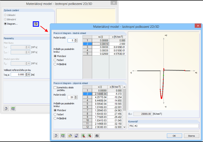Select stress cell -18.565 in negative table
203x142 pixels.
click(x=115, y=104)
